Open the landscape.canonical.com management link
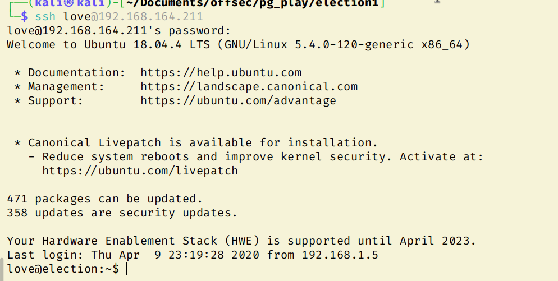 click(x=249, y=86)
